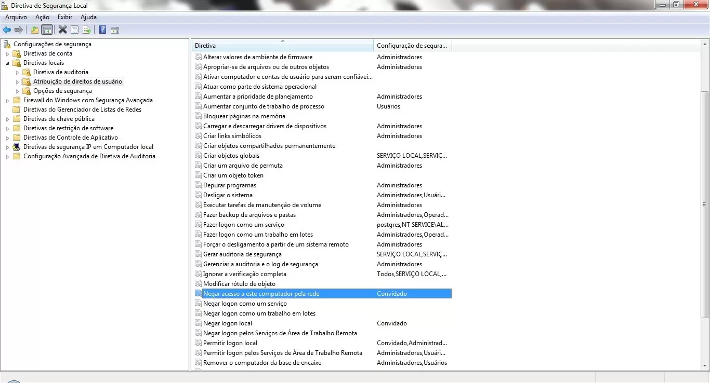
Task: Sort by the Diretiva column header
Action: point(283,46)
